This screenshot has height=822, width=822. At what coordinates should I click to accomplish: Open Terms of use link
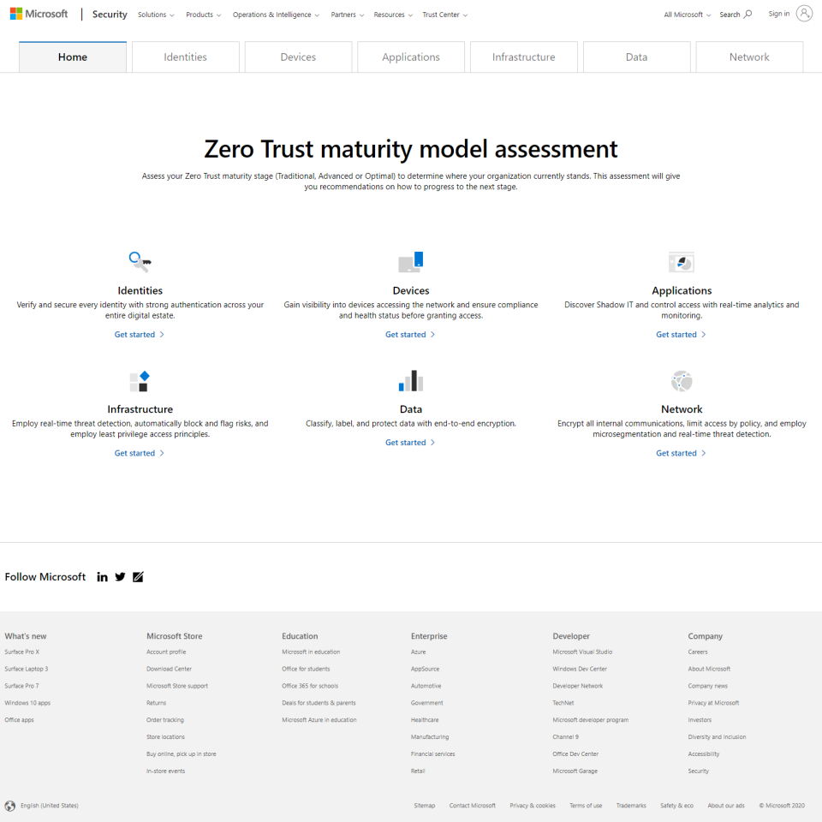(x=586, y=806)
